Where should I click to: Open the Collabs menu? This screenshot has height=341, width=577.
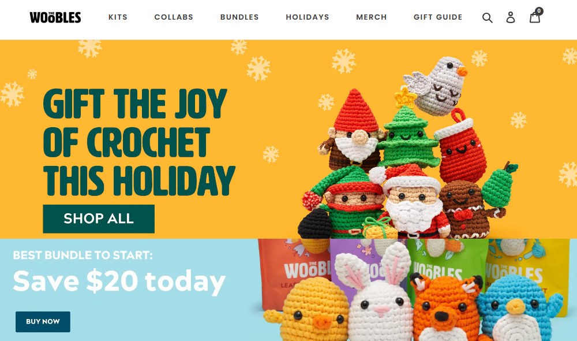[x=174, y=17]
